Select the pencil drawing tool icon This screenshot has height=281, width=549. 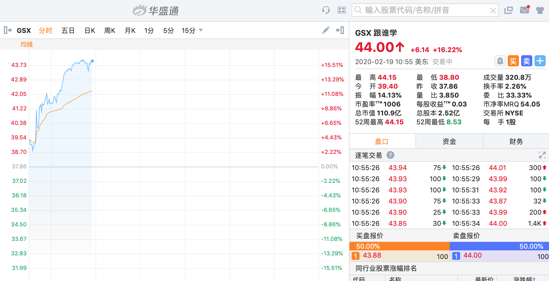click(325, 30)
